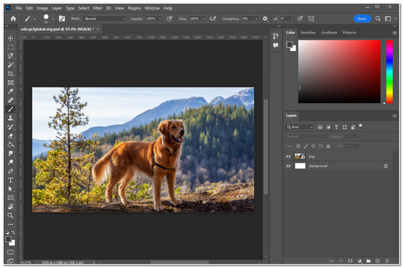
Task: Pick a color in the red color field
Action: click(339, 72)
